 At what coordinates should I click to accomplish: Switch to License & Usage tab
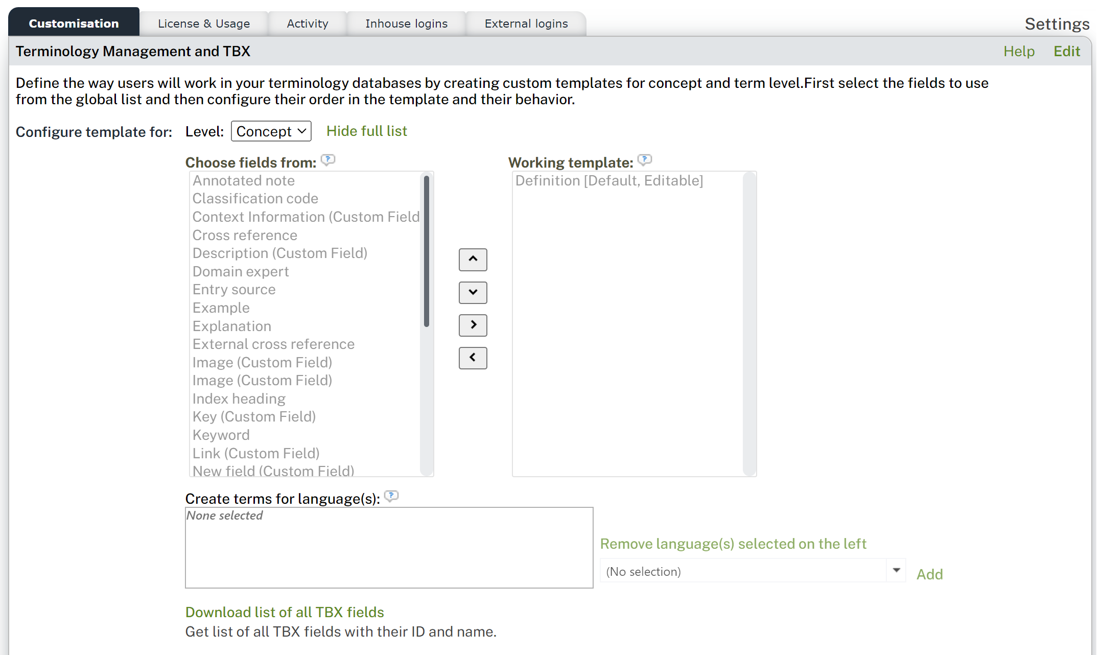pyautogui.click(x=203, y=24)
